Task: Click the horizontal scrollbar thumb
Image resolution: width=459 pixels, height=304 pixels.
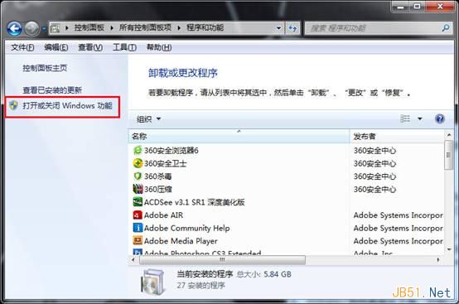Action: [x=223, y=260]
